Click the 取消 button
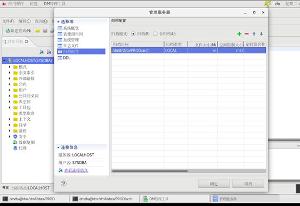 pos(248,184)
